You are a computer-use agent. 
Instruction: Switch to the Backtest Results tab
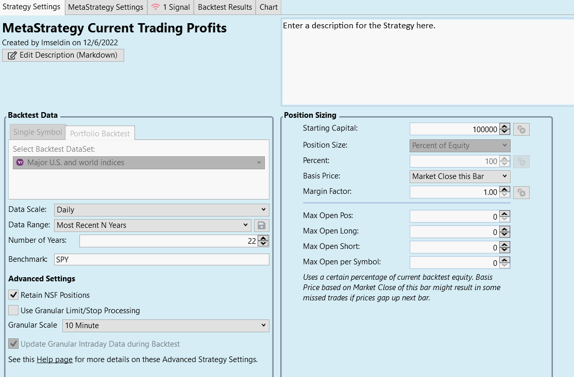(225, 7)
